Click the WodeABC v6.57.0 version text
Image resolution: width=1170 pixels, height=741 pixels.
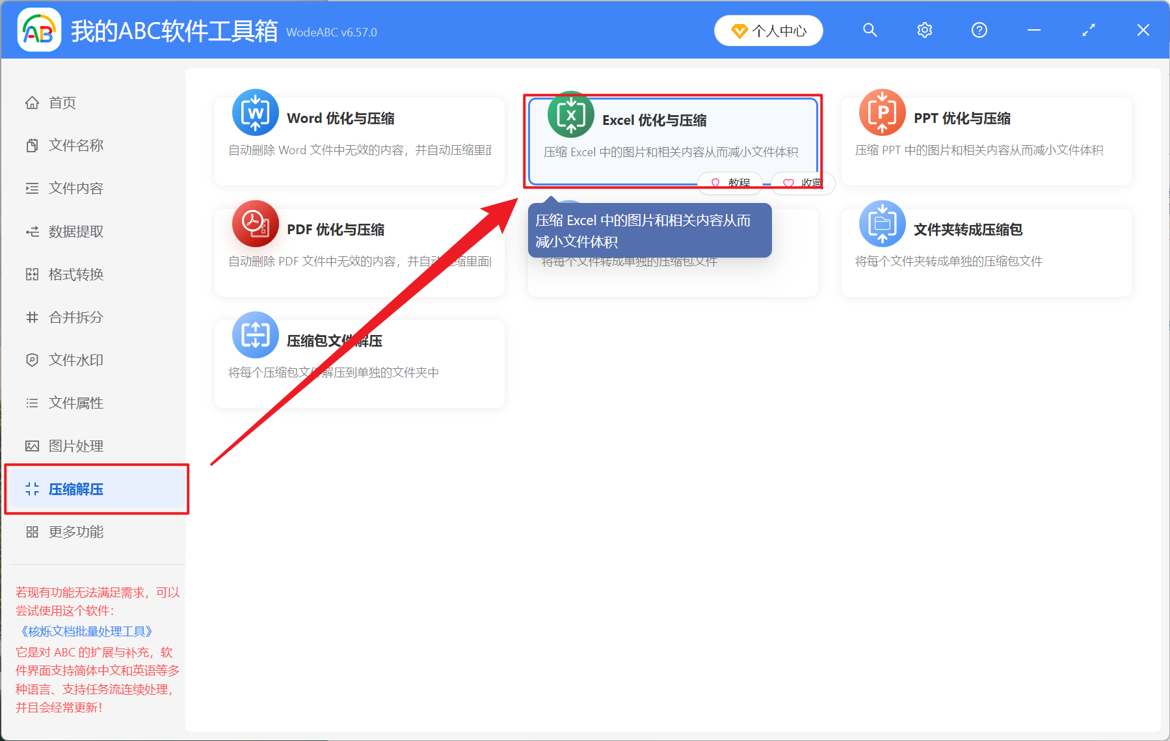(332, 33)
